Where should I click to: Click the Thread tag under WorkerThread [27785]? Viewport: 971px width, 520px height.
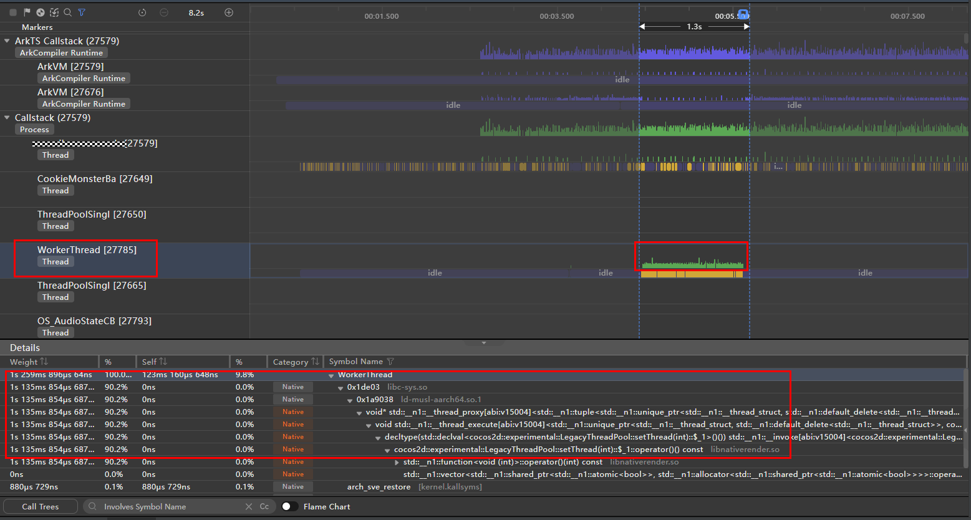click(x=56, y=262)
